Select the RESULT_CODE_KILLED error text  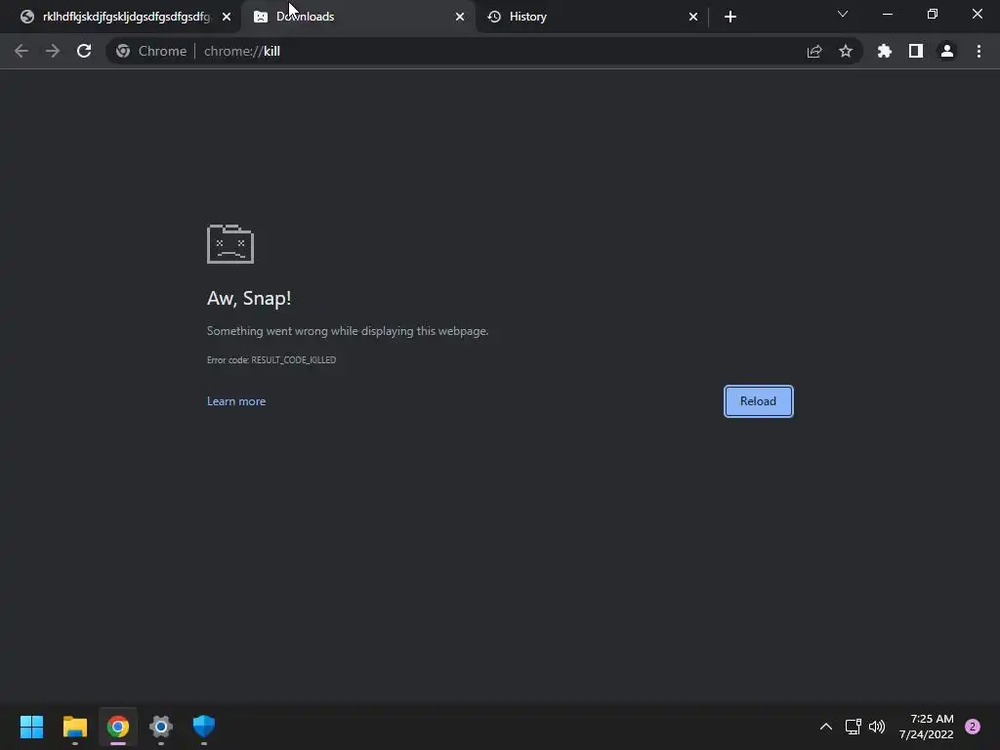[293, 359]
